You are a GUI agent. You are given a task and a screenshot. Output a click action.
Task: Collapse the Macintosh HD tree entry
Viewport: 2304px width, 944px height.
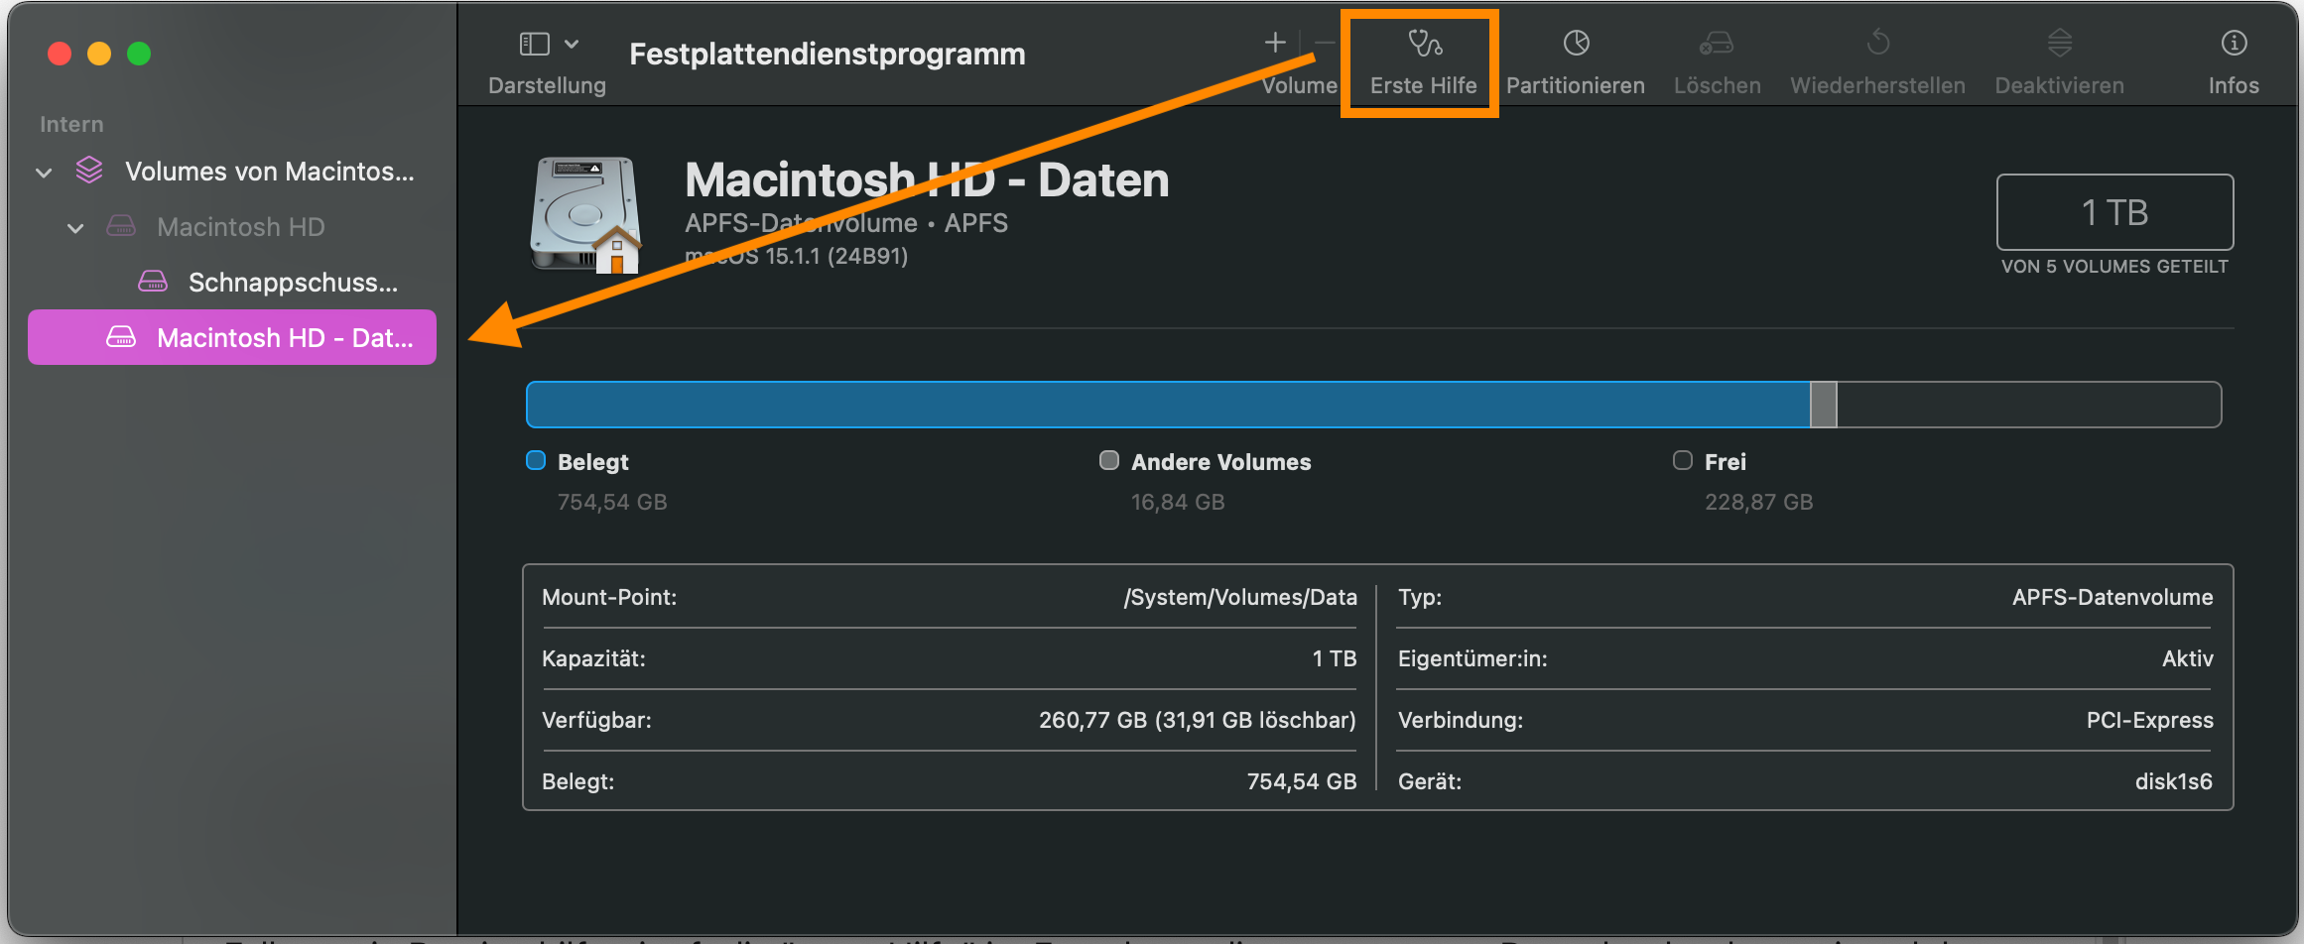(75, 228)
